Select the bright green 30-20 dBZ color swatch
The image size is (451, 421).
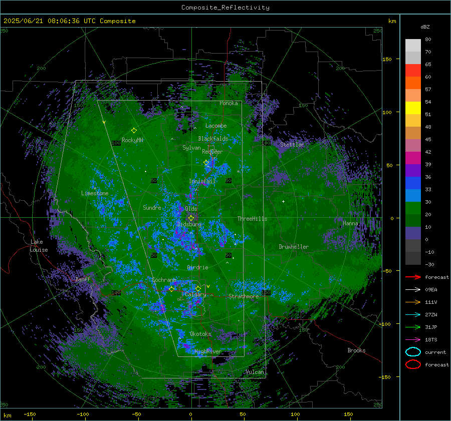tap(413, 208)
